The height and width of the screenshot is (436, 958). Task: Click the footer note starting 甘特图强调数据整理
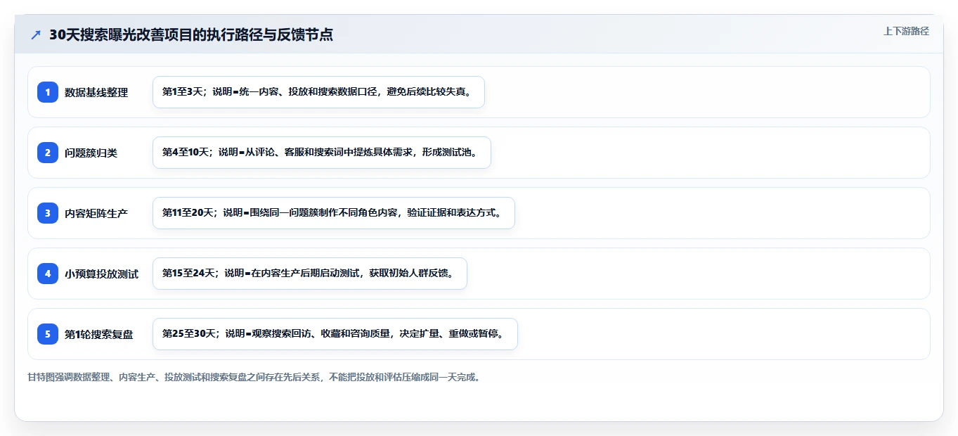point(254,377)
